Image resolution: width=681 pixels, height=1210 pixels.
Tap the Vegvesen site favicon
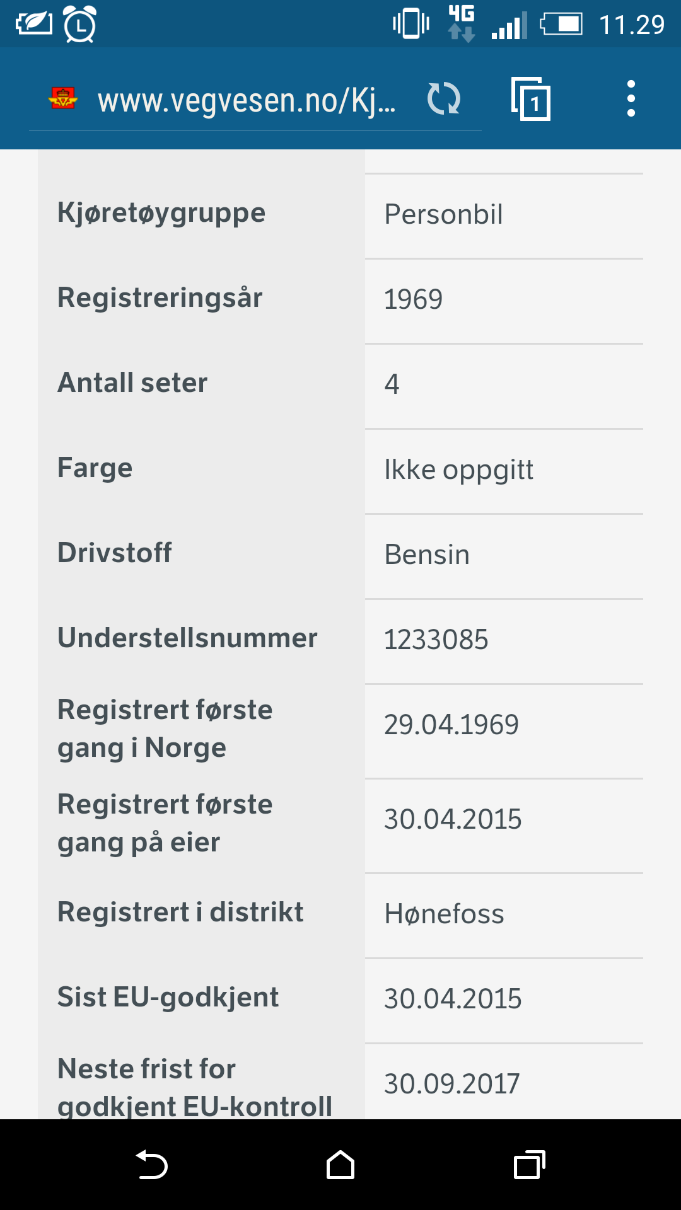pos(63,98)
